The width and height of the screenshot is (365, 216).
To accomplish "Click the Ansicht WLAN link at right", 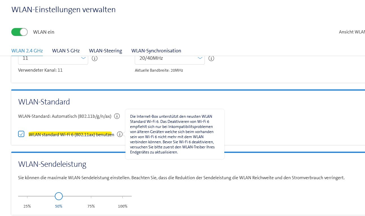I will (x=352, y=32).
